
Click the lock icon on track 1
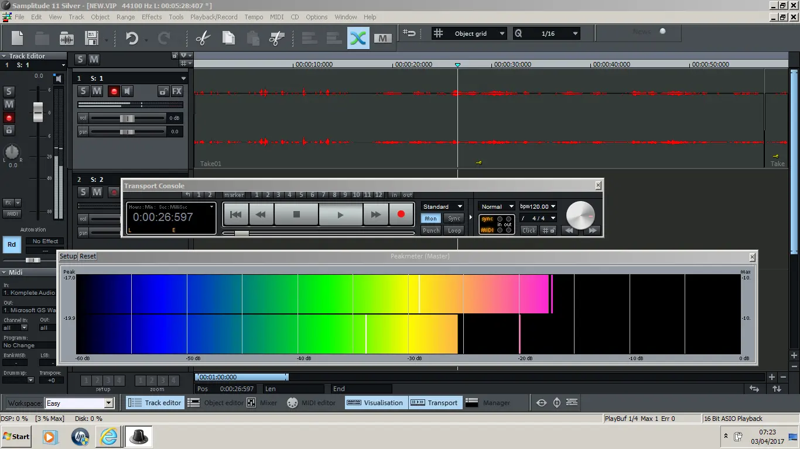[x=163, y=91]
